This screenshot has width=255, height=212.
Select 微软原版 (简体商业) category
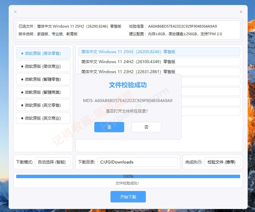[x=43, y=66]
